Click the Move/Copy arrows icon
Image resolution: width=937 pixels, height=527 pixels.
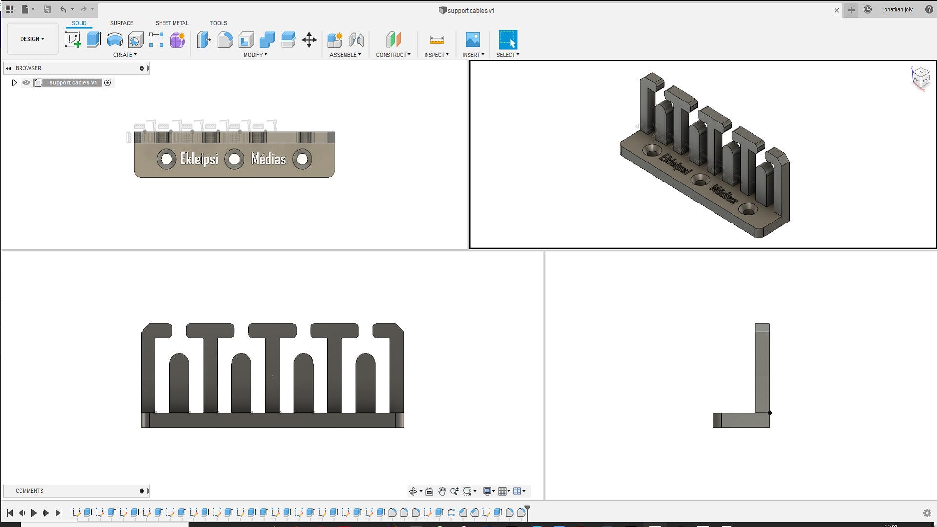pyautogui.click(x=309, y=40)
